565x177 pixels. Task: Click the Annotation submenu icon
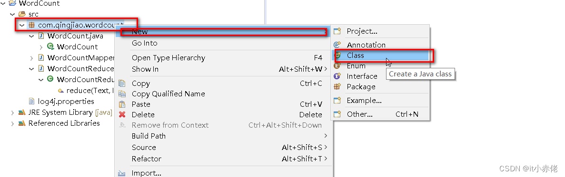(x=337, y=45)
